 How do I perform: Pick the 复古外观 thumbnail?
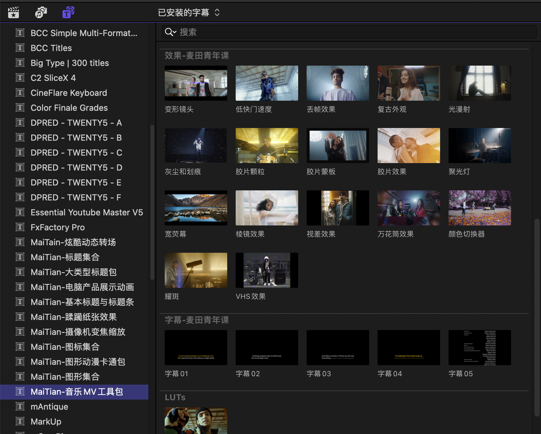click(x=409, y=83)
